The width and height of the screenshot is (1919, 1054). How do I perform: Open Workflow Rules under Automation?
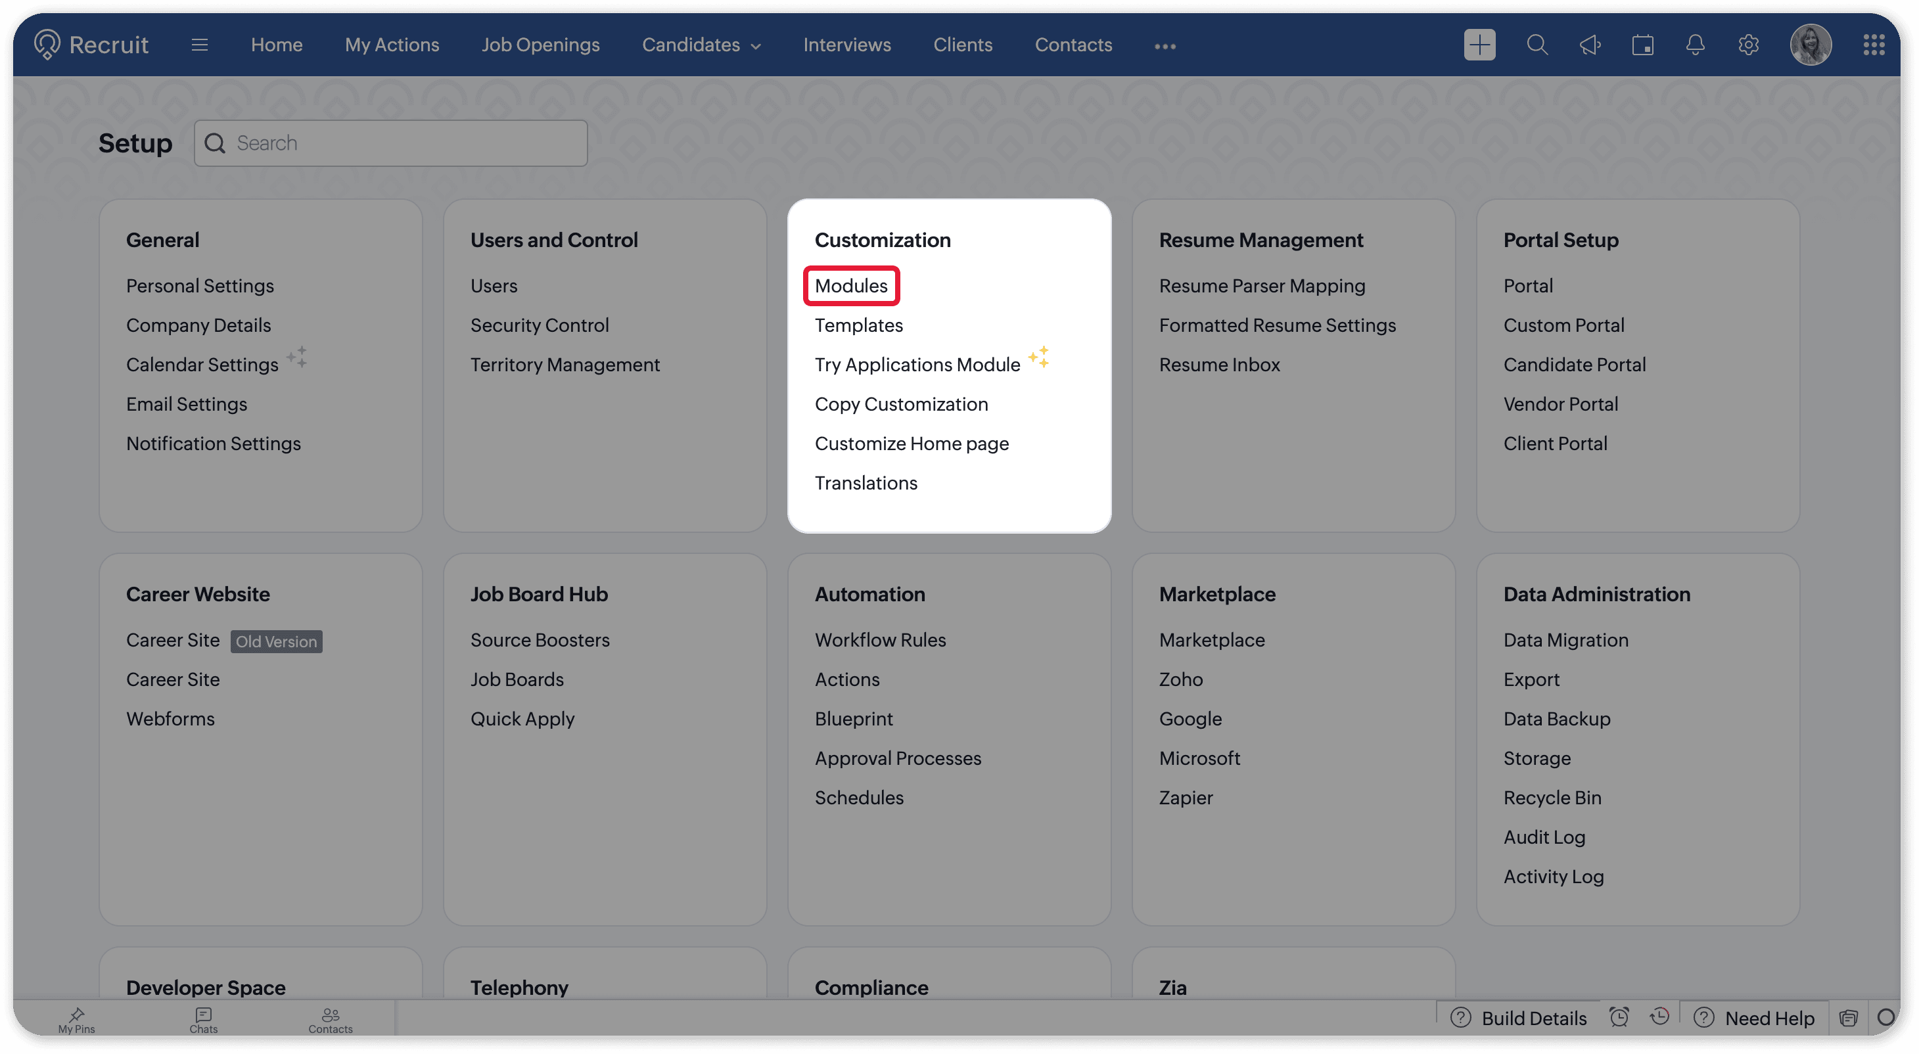point(880,640)
